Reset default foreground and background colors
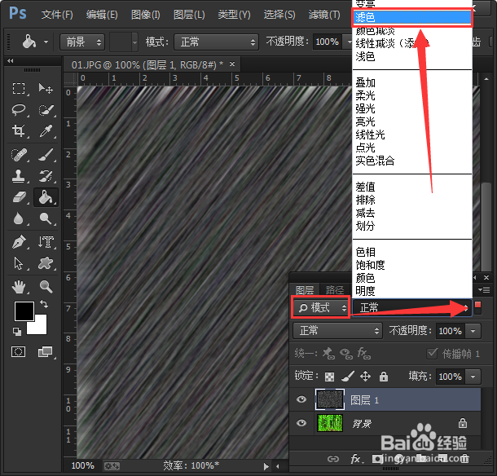 [17, 332]
